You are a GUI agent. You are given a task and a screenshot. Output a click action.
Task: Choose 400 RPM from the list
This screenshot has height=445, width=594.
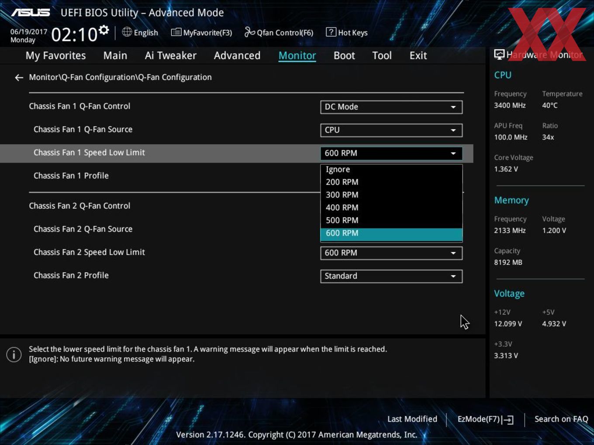tap(391, 207)
